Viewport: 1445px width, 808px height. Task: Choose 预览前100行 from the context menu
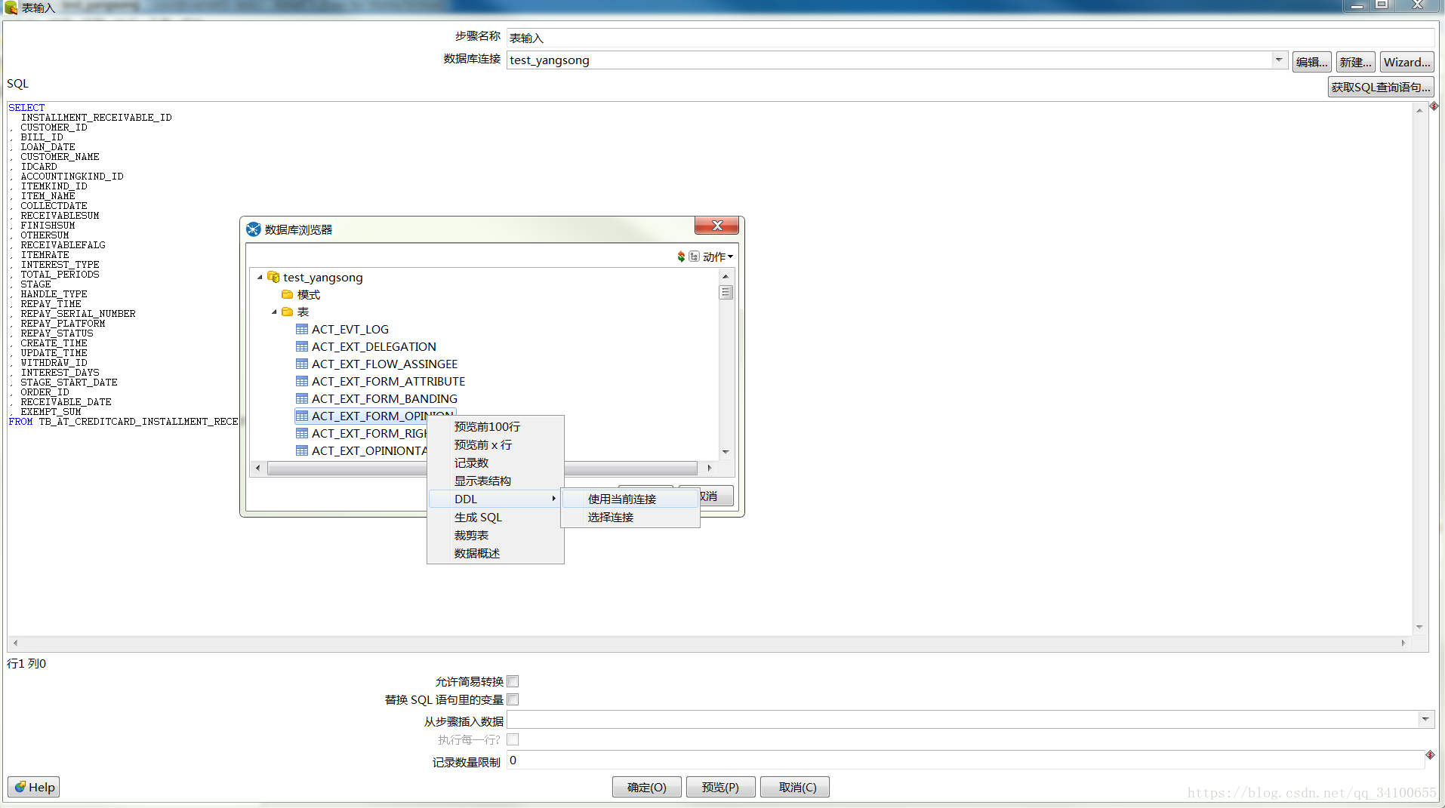(x=495, y=426)
